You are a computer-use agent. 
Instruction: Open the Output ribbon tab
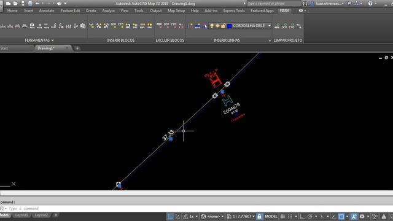[x=155, y=10]
